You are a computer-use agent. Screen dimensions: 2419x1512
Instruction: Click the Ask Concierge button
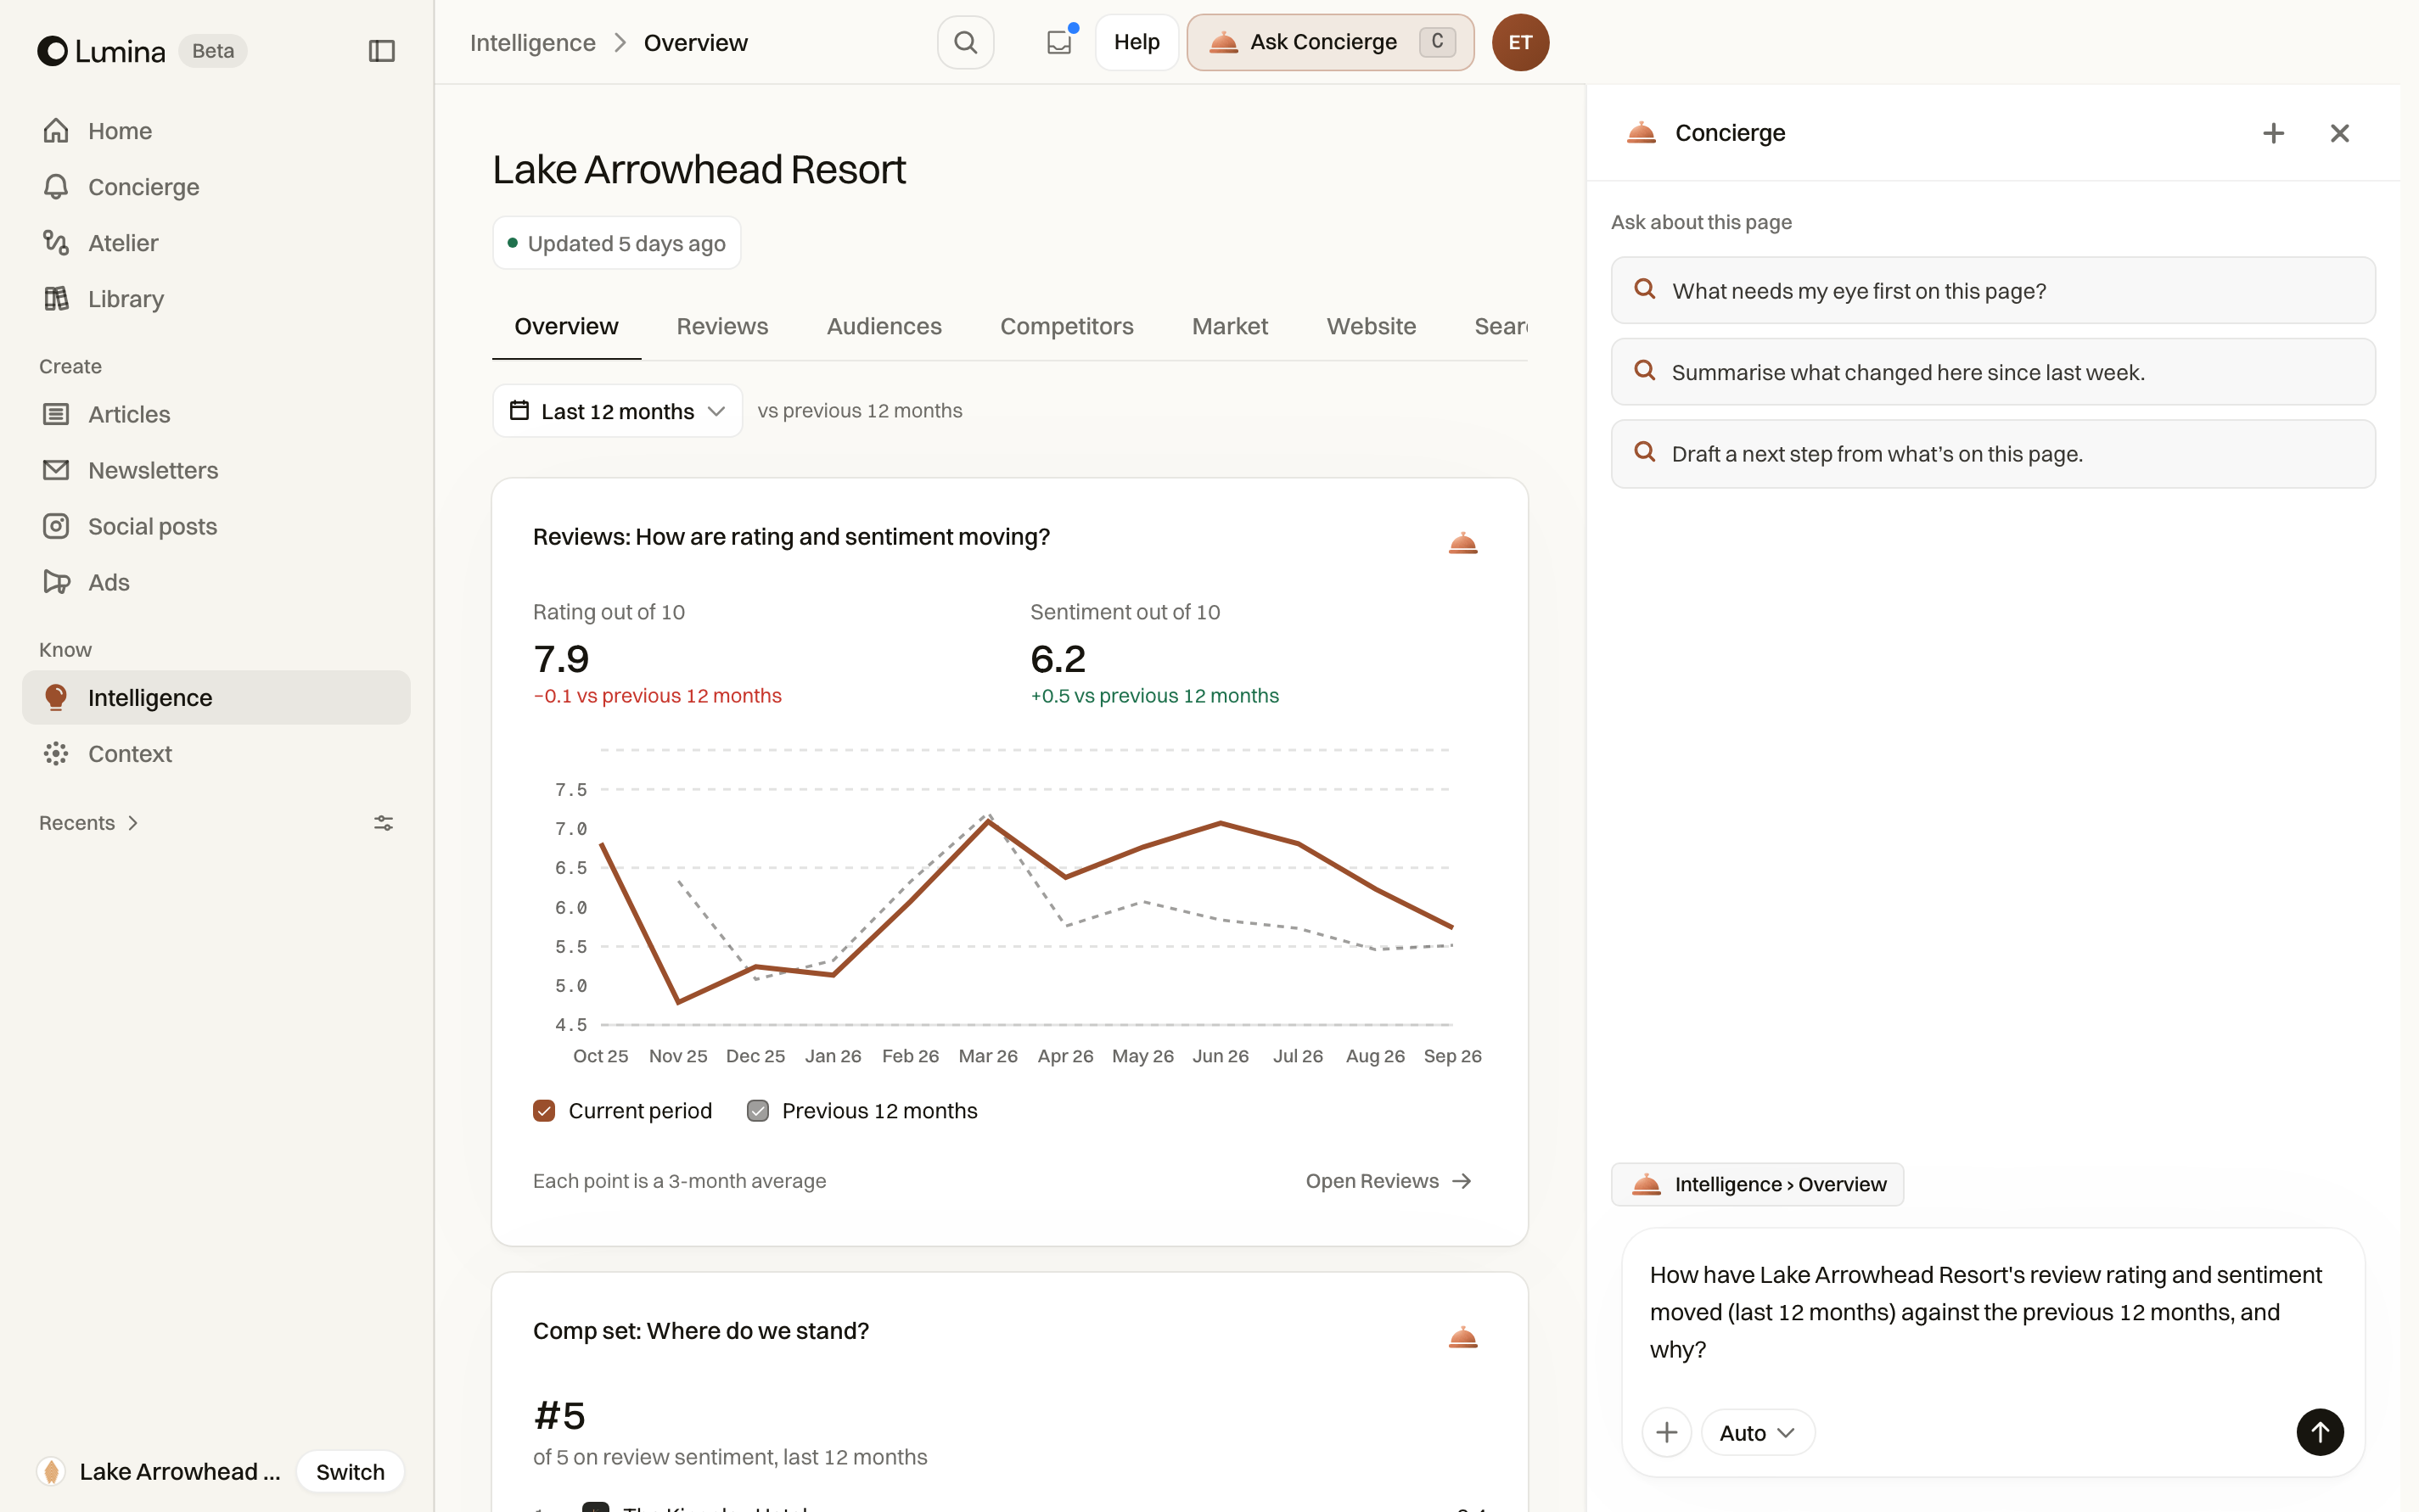pyautogui.click(x=1329, y=42)
